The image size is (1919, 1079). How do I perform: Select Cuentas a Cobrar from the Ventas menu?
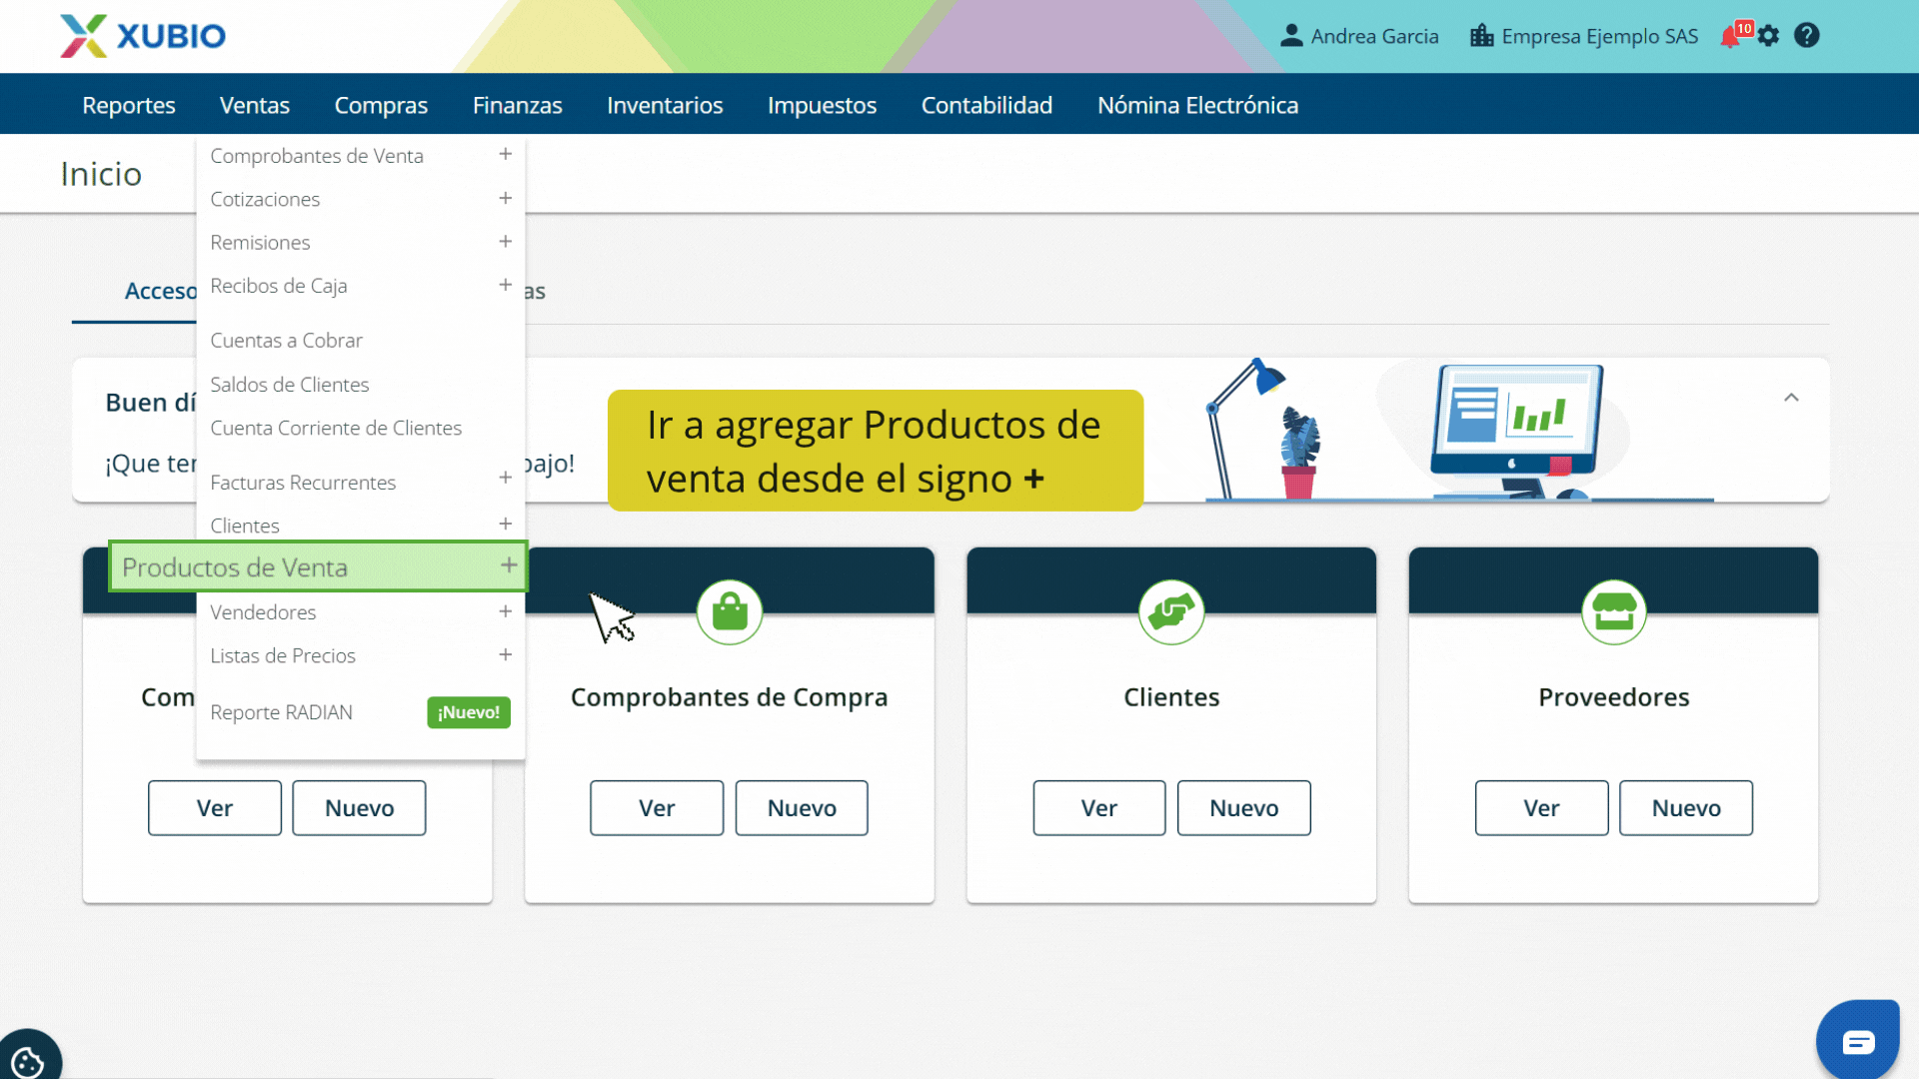(286, 340)
